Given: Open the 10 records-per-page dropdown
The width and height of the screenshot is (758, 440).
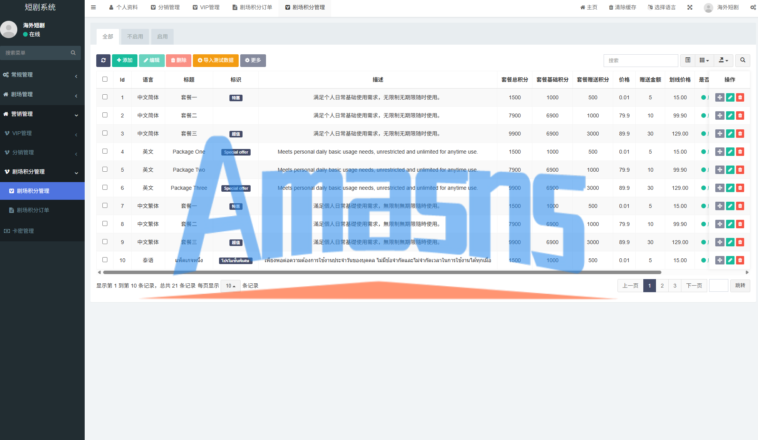Looking at the screenshot, I should [230, 286].
